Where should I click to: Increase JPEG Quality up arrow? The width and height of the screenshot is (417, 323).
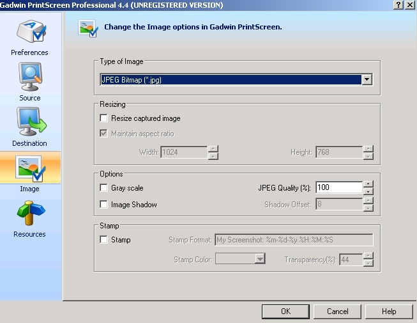tap(368, 184)
